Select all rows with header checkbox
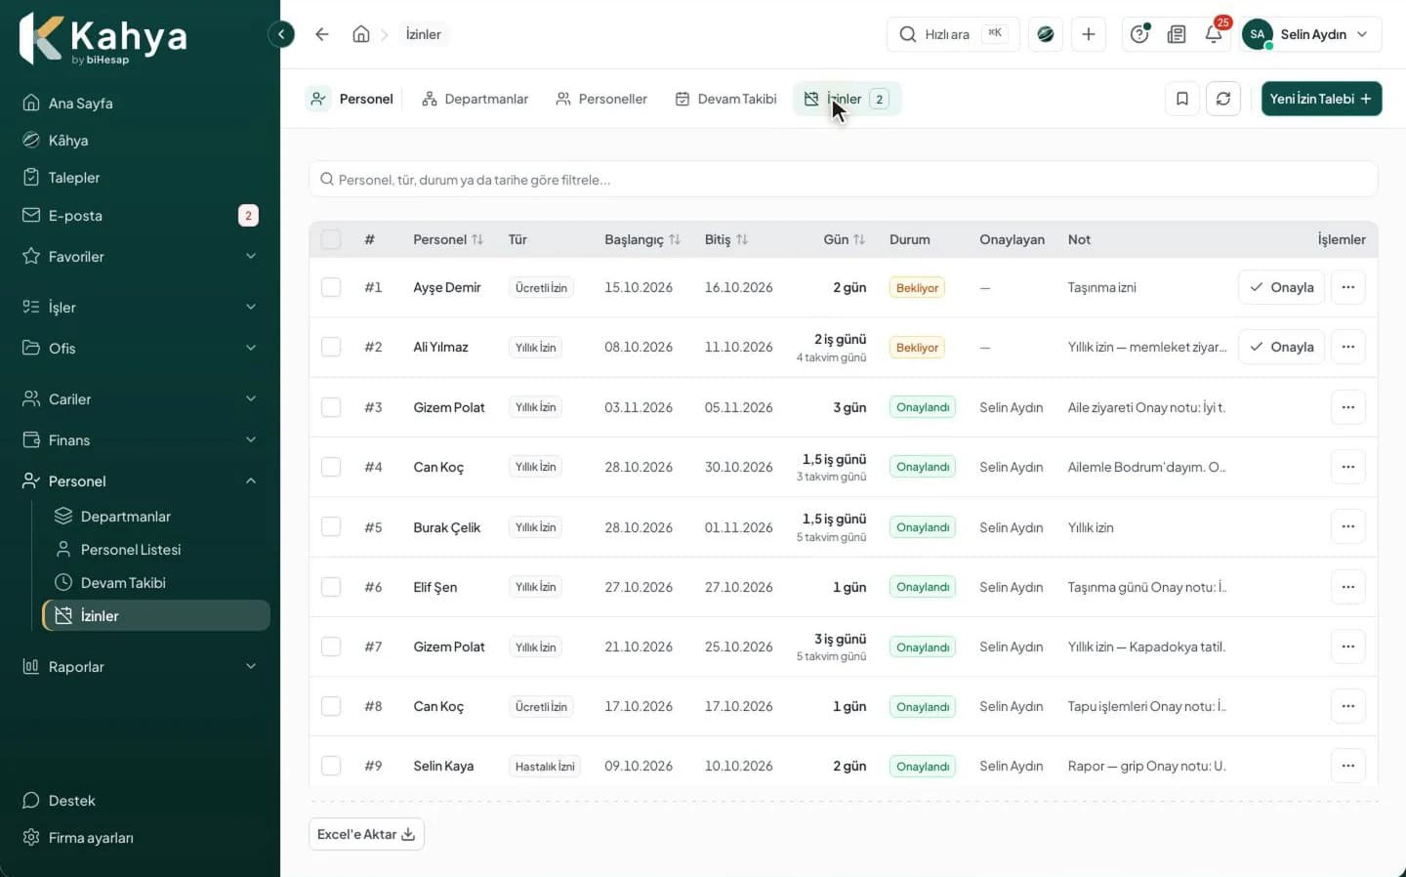This screenshot has height=877, width=1406. click(331, 239)
